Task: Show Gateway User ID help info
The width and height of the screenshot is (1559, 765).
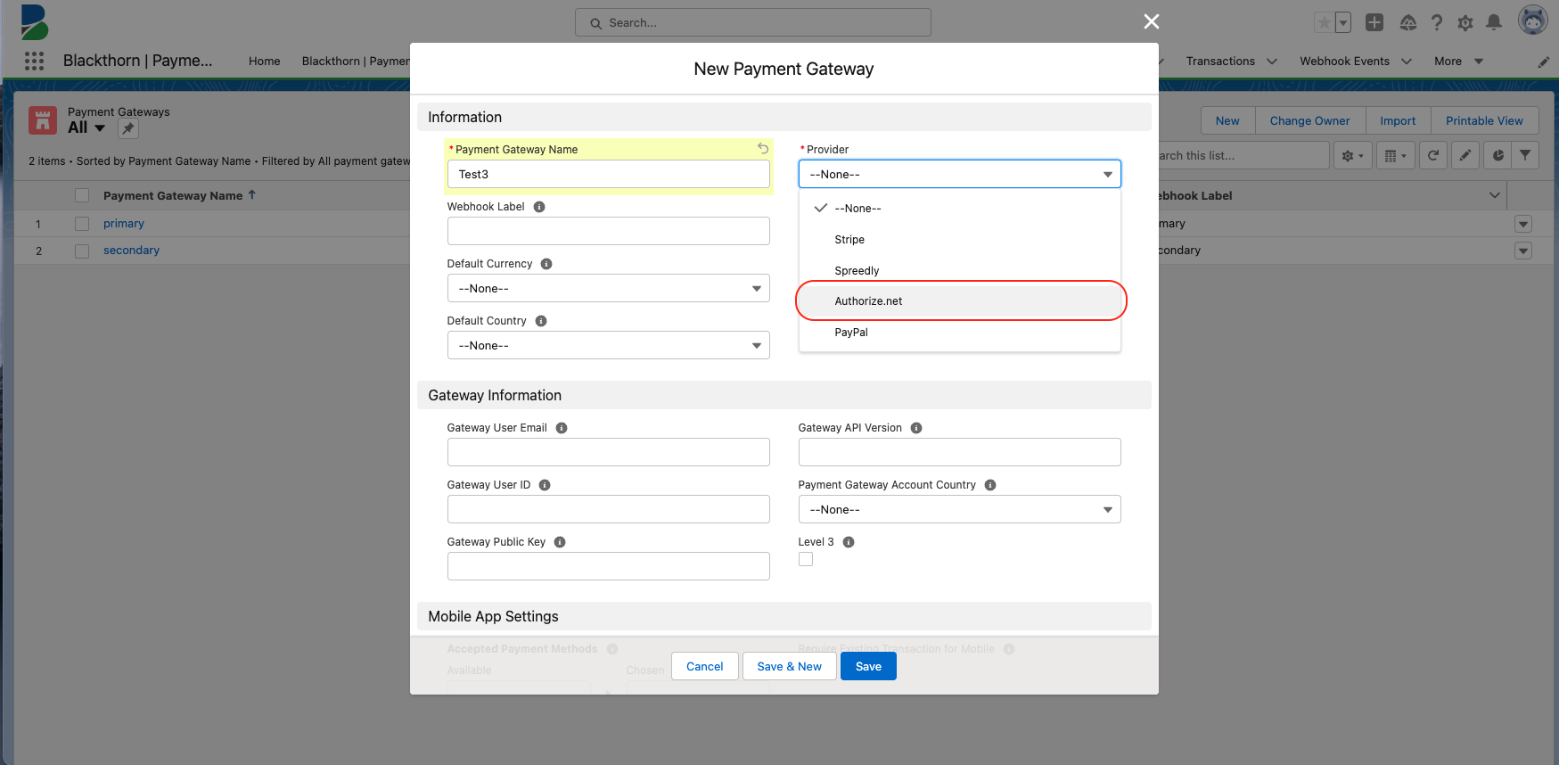Action: (x=545, y=485)
